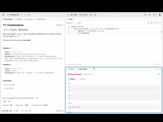
Task: Open the timer alarm clock icon
Action: (91, 15)
